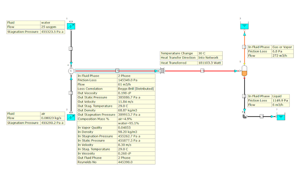Select pipe label -5 below the separator
The width and height of the screenshot is (299, 189).
(x=244, y=96)
